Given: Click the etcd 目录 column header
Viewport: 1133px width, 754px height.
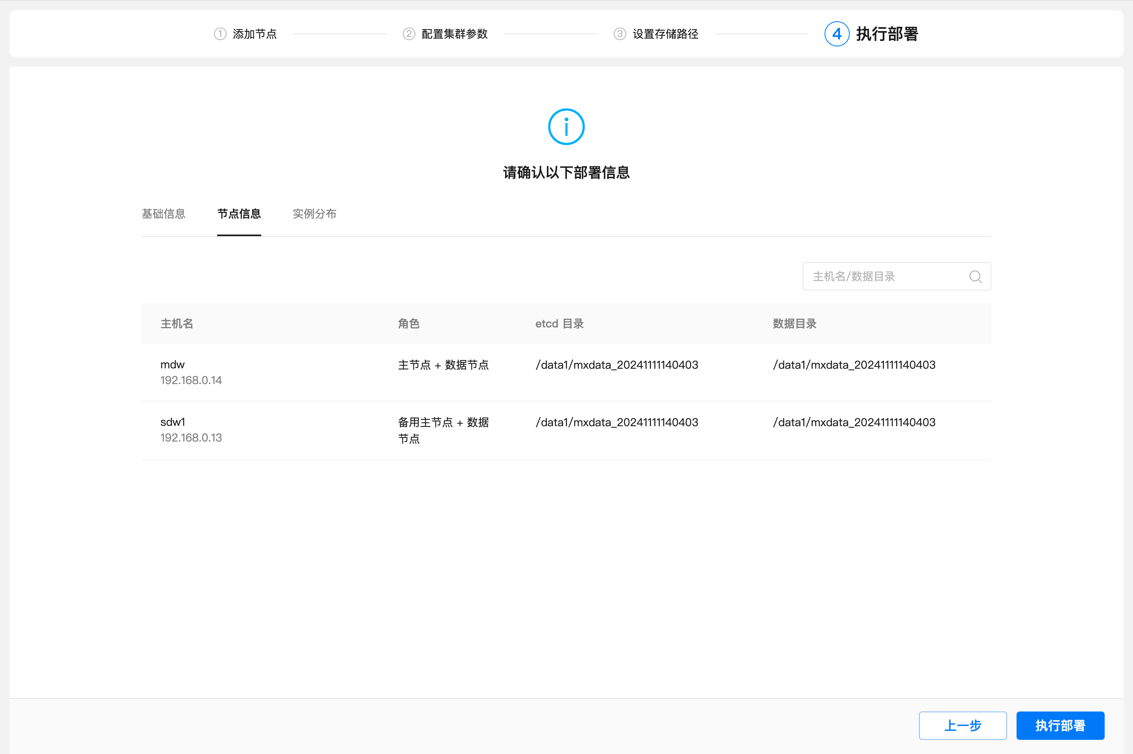Looking at the screenshot, I should [x=559, y=323].
